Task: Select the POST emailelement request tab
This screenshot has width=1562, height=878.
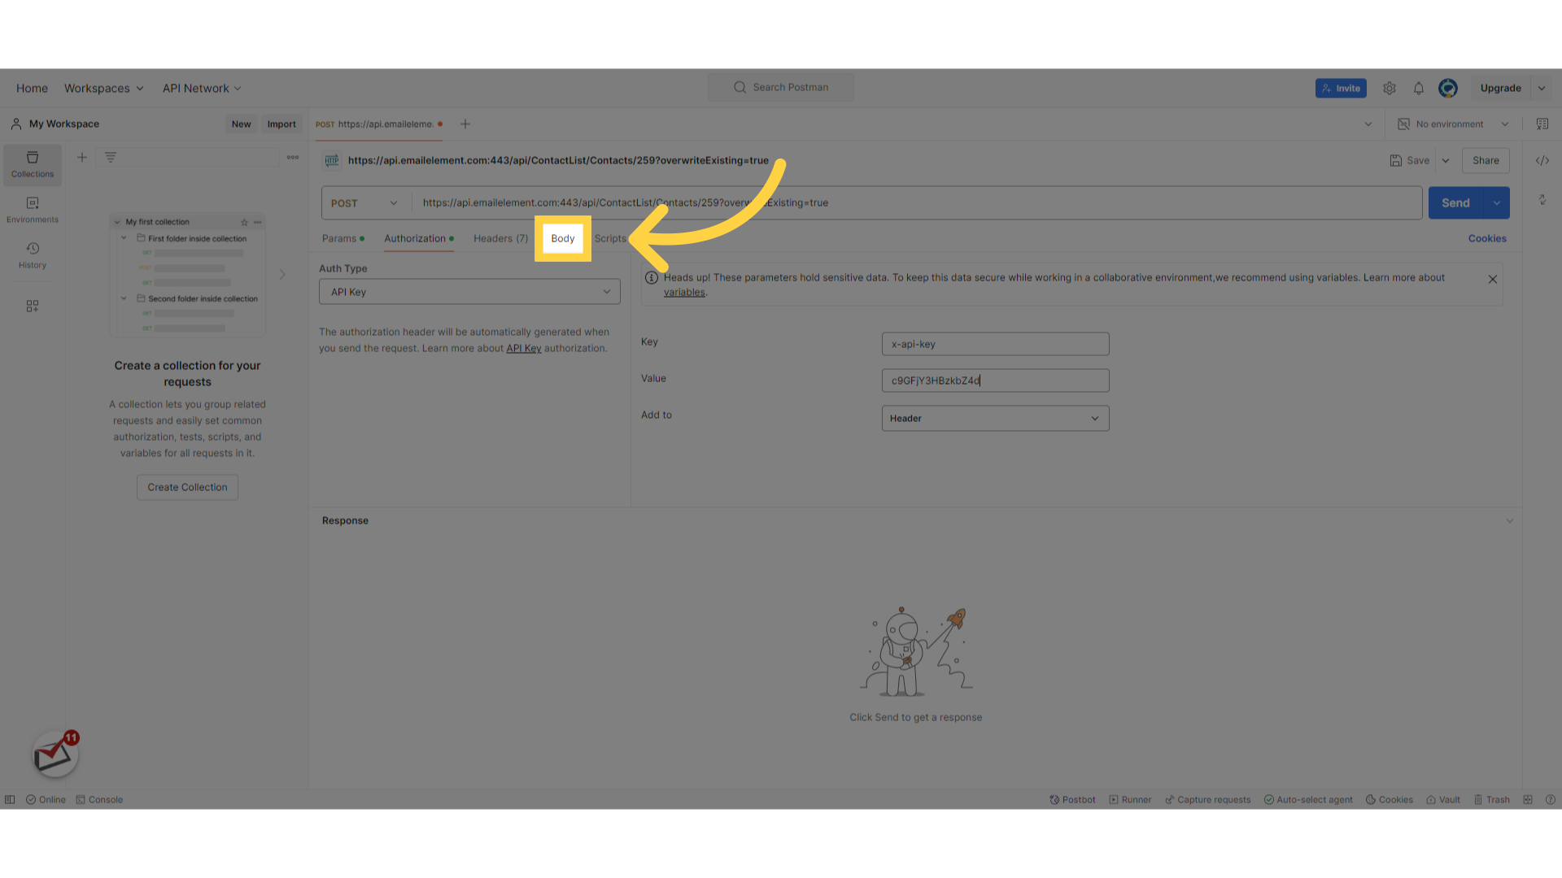Action: pyautogui.click(x=379, y=124)
